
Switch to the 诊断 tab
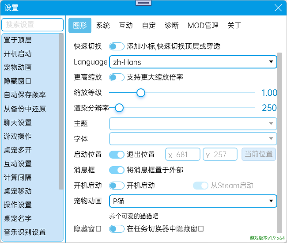(172, 26)
